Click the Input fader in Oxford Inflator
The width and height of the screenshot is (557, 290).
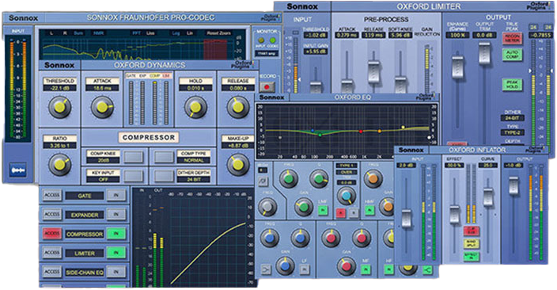click(x=407, y=218)
